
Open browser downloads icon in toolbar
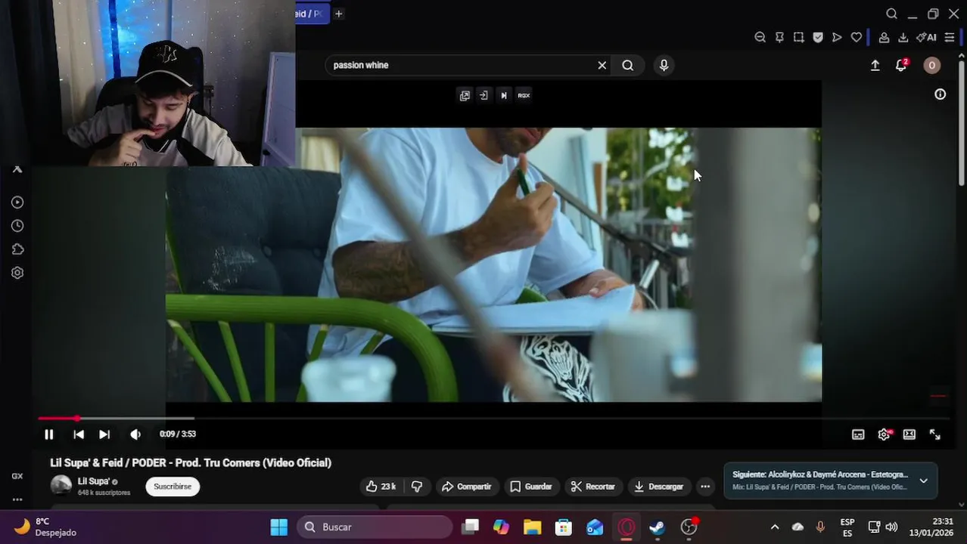click(903, 37)
